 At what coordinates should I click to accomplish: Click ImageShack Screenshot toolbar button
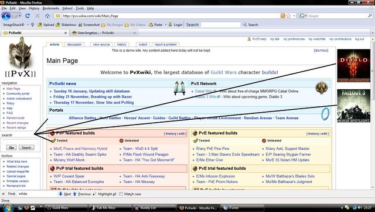(x=88, y=25)
